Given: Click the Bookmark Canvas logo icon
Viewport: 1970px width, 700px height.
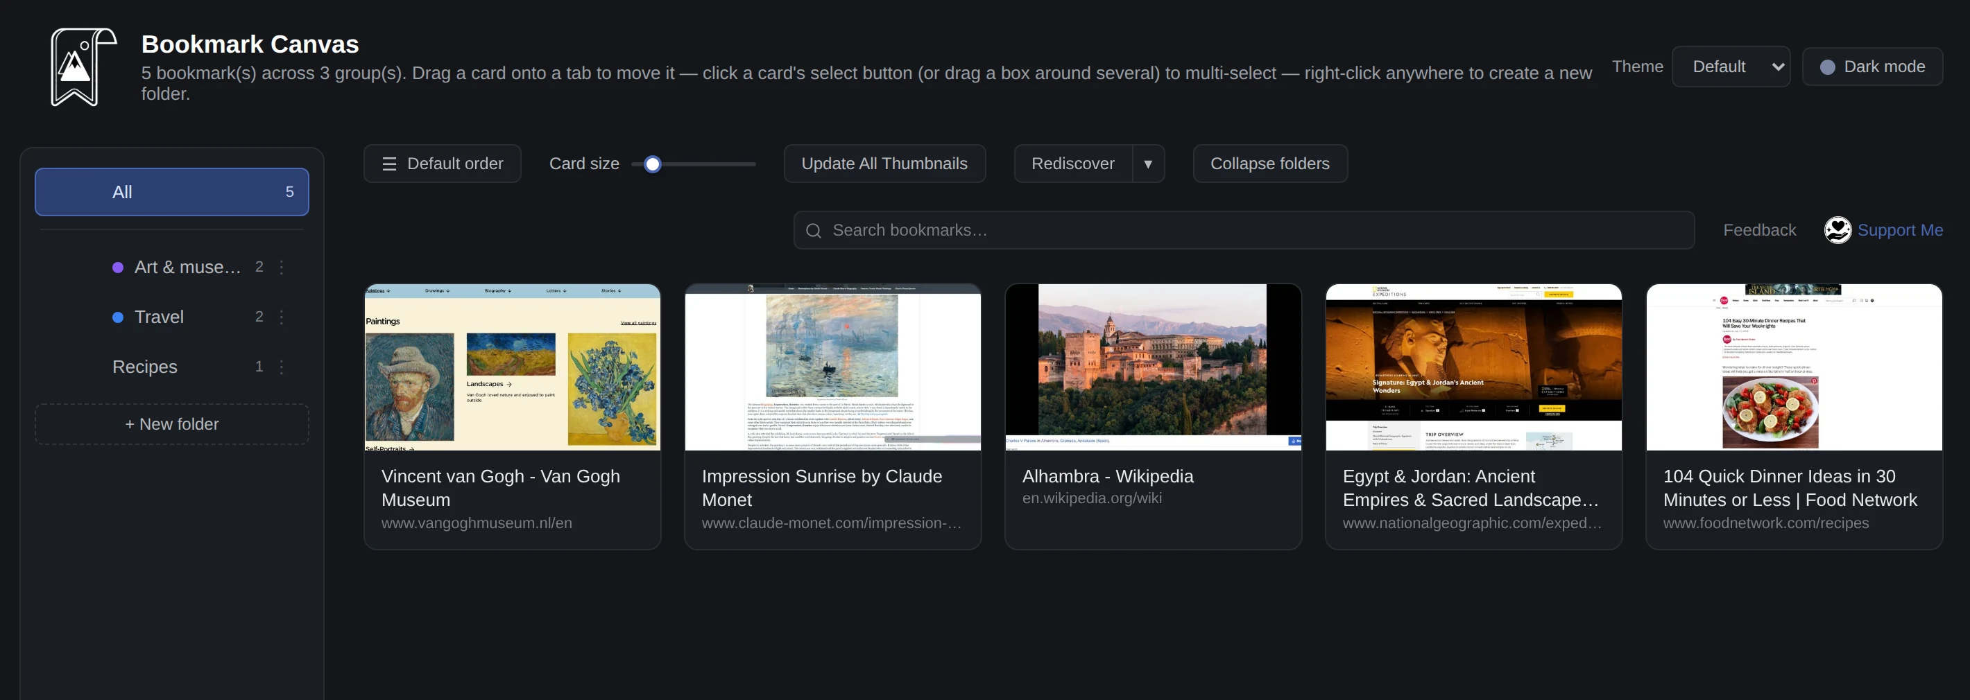Looking at the screenshot, I should tap(83, 67).
